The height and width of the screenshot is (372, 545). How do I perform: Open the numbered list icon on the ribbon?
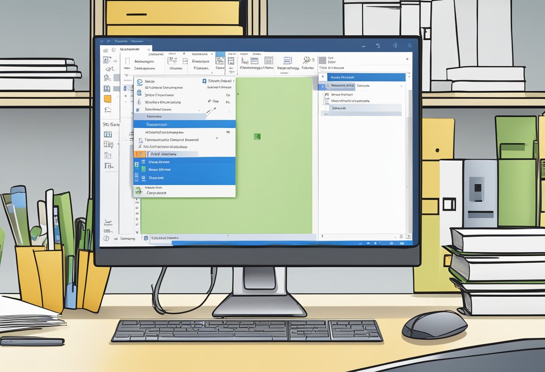pos(269,62)
